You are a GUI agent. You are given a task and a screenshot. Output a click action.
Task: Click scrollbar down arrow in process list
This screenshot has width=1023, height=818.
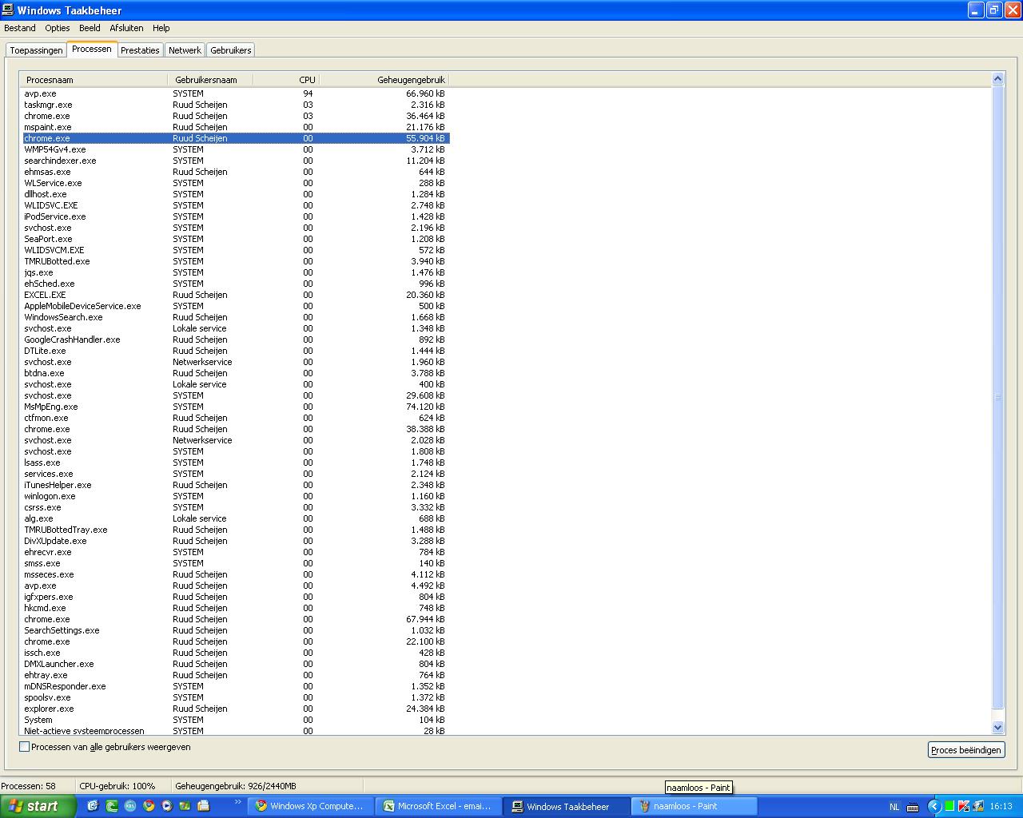pyautogui.click(x=997, y=728)
